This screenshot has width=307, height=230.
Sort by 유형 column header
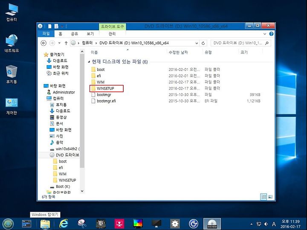tap(208, 52)
